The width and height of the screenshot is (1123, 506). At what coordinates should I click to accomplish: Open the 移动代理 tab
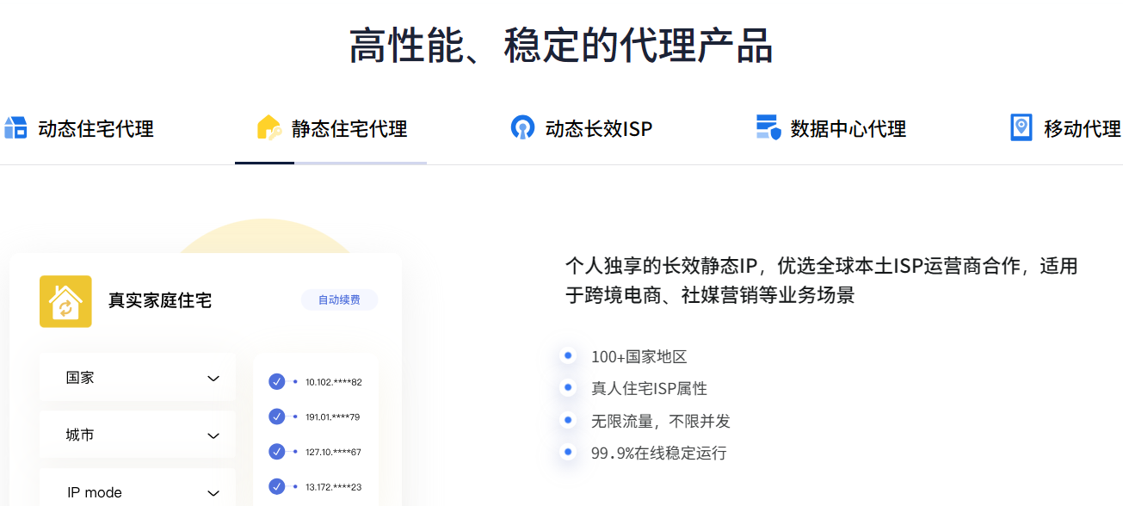click(x=1066, y=129)
